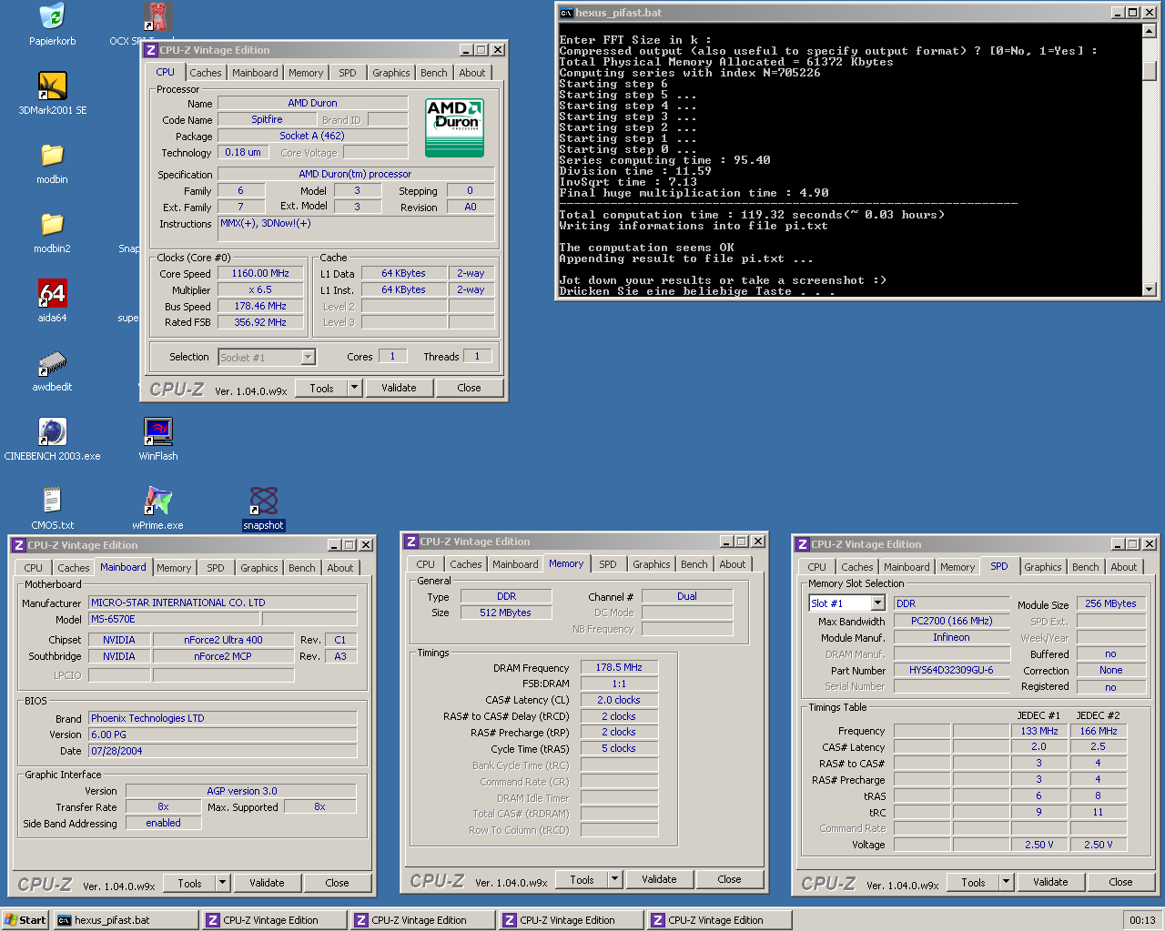The height and width of the screenshot is (932, 1165).
Task: Click Validate in the CPU window
Action: tap(399, 388)
